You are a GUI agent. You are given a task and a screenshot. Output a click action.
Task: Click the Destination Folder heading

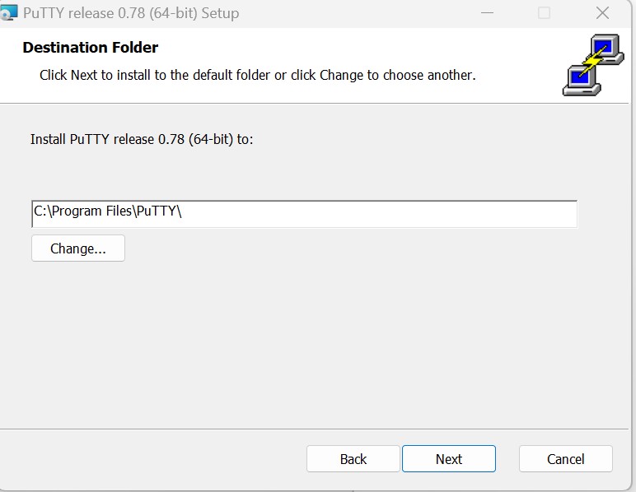pos(90,48)
